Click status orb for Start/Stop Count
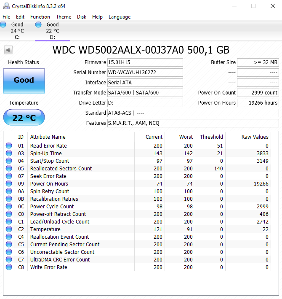The height and width of the screenshot is (299, 282). (x=9, y=161)
